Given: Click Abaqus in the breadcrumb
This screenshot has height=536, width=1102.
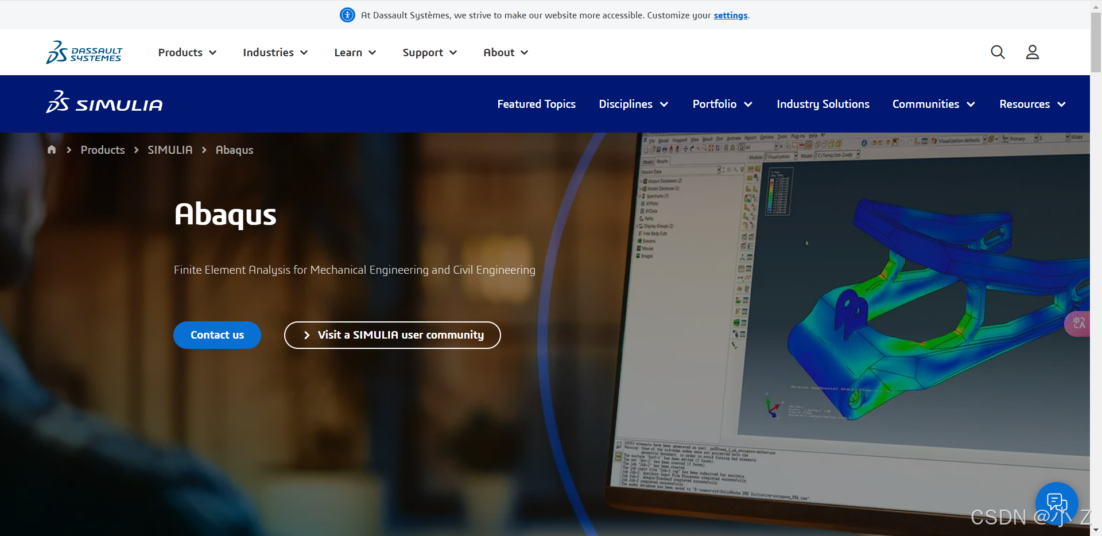Looking at the screenshot, I should 234,150.
